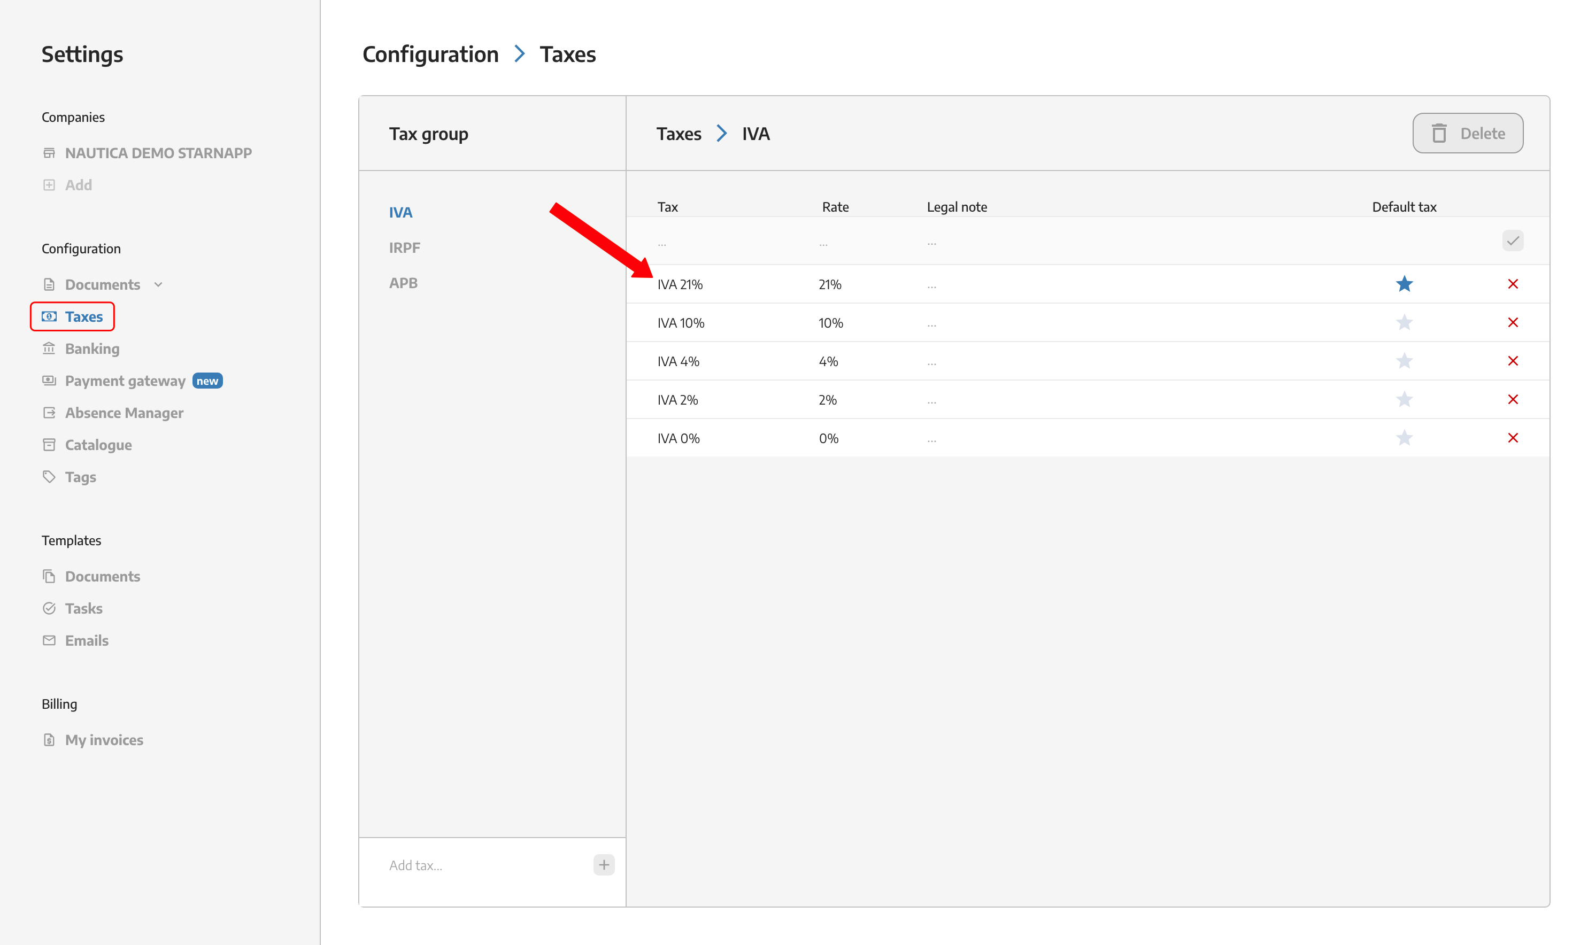Remove the IVA 10% tax row
The width and height of the screenshot is (1588, 945).
(1513, 322)
